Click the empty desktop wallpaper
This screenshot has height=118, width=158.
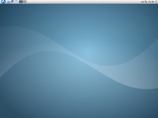[x=79, y=61]
